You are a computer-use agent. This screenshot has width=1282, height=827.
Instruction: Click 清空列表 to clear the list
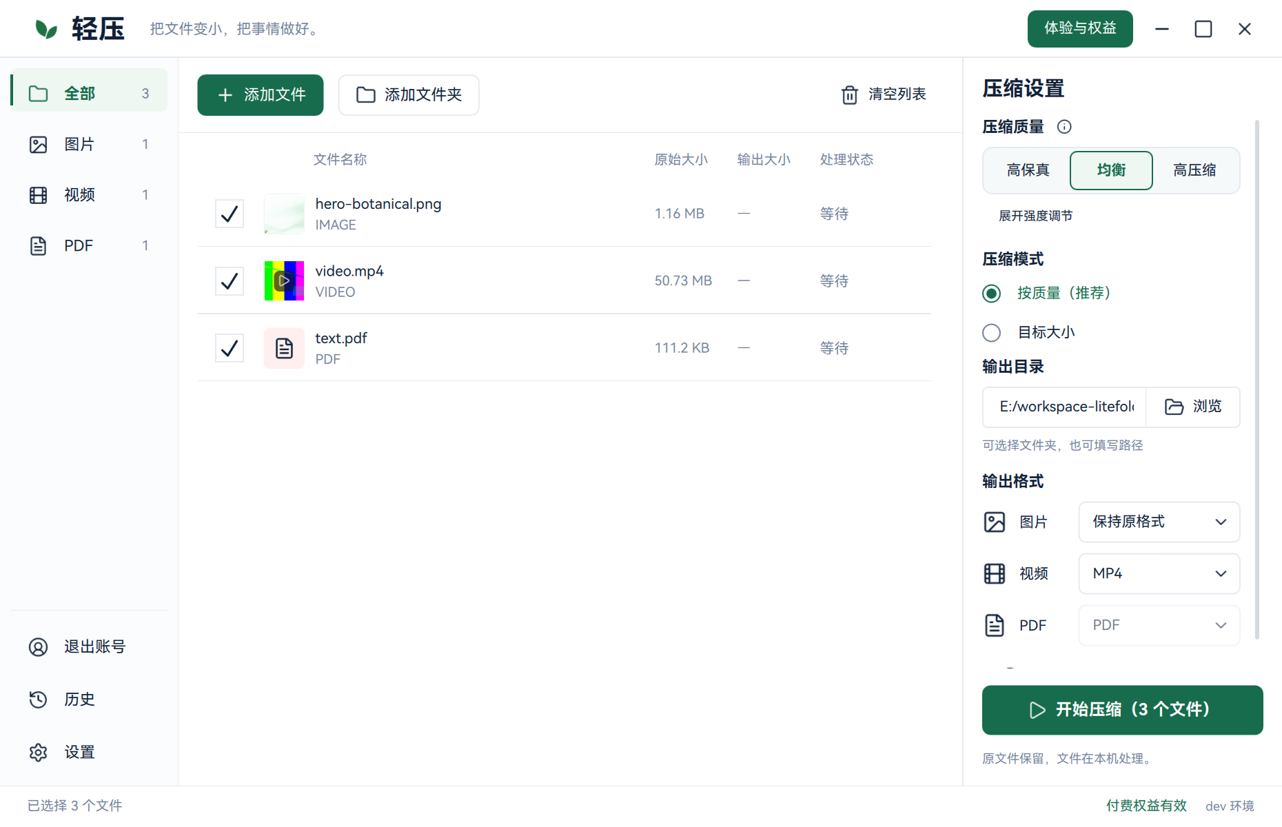click(x=884, y=94)
